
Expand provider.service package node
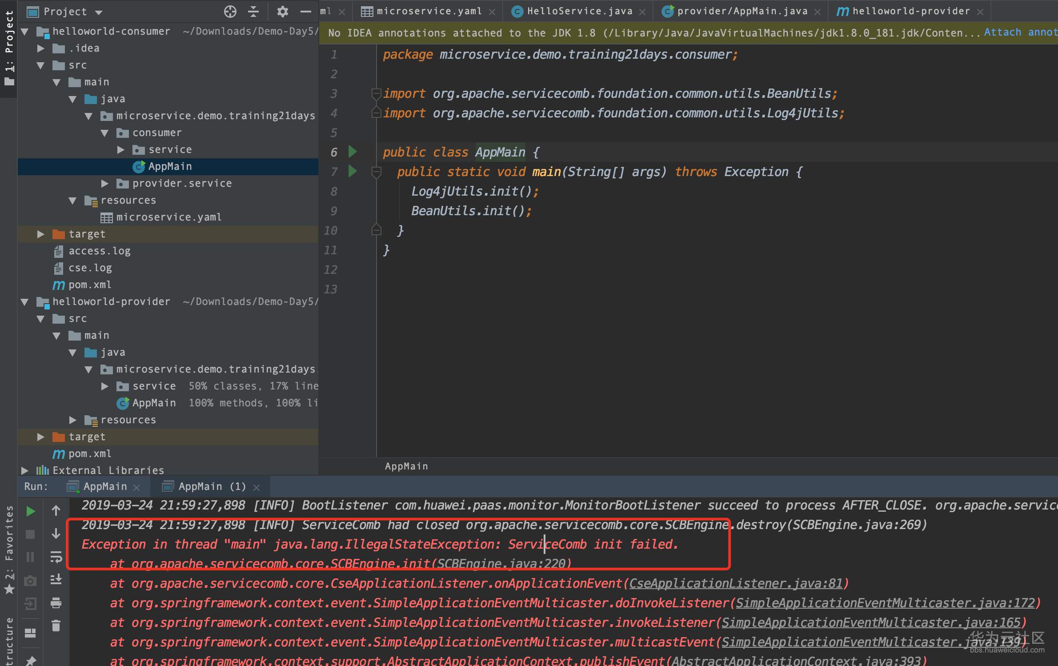click(105, 184)
